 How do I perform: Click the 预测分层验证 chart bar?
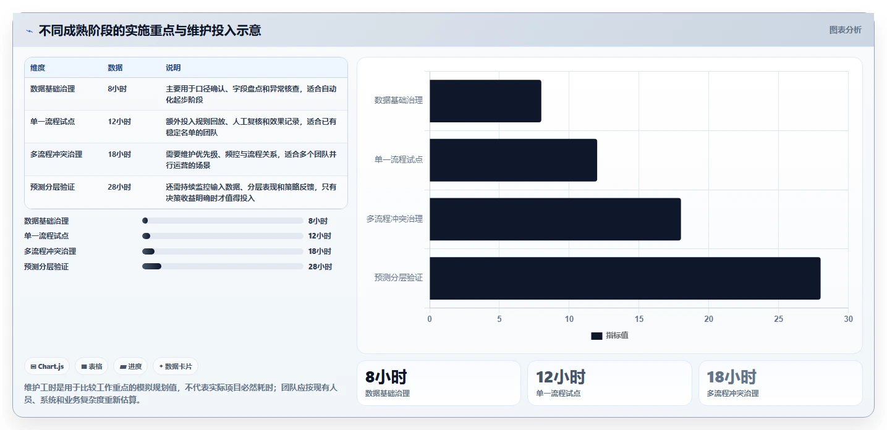tap(625, 278)
